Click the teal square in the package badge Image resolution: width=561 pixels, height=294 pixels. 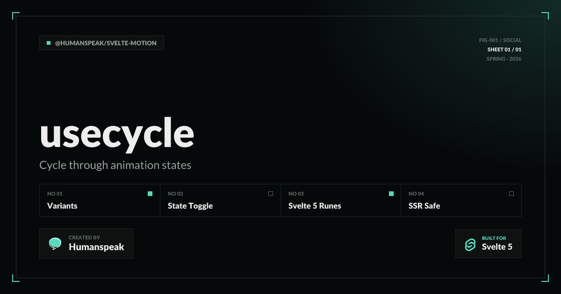[x=49, y=43]
